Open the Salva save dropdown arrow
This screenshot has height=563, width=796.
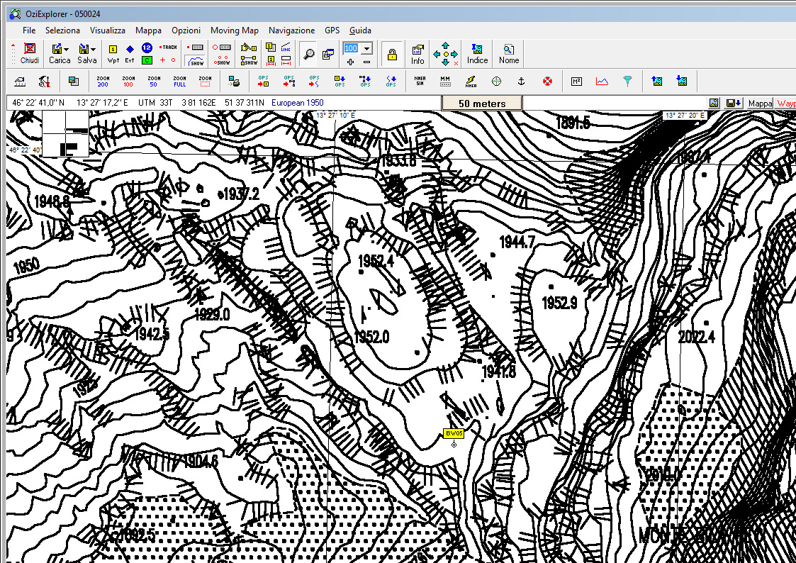pyautogui.click(x=93, y=49)
